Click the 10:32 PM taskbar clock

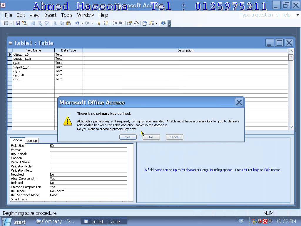tap(286, 221)
